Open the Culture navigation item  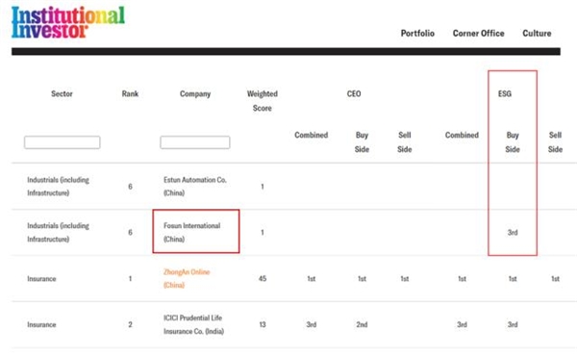click(537, 33)
